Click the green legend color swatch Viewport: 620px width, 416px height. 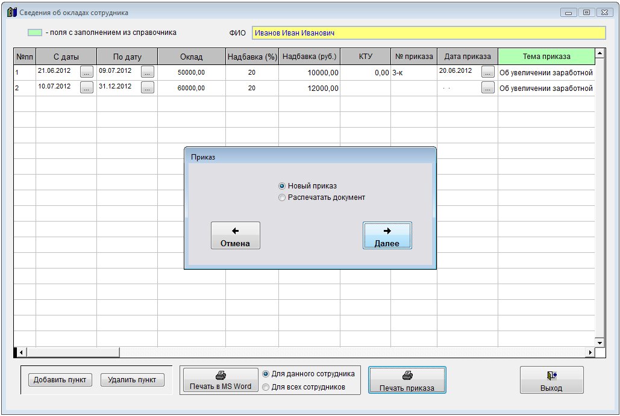pos(35,33)
